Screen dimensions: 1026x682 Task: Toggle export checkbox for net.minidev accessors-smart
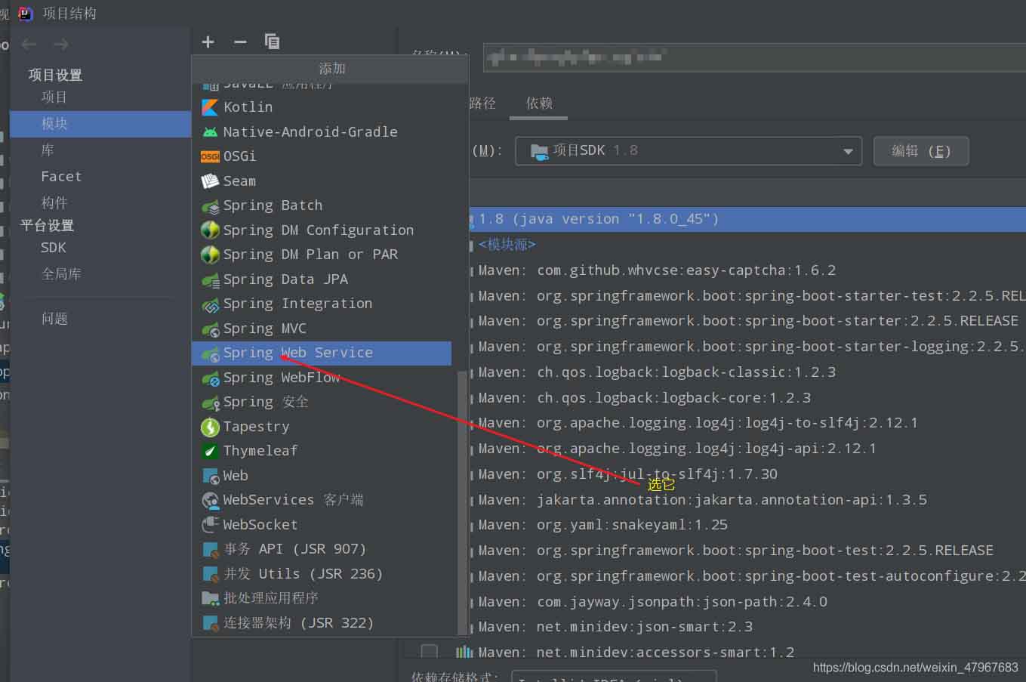(x=429, y=650)
